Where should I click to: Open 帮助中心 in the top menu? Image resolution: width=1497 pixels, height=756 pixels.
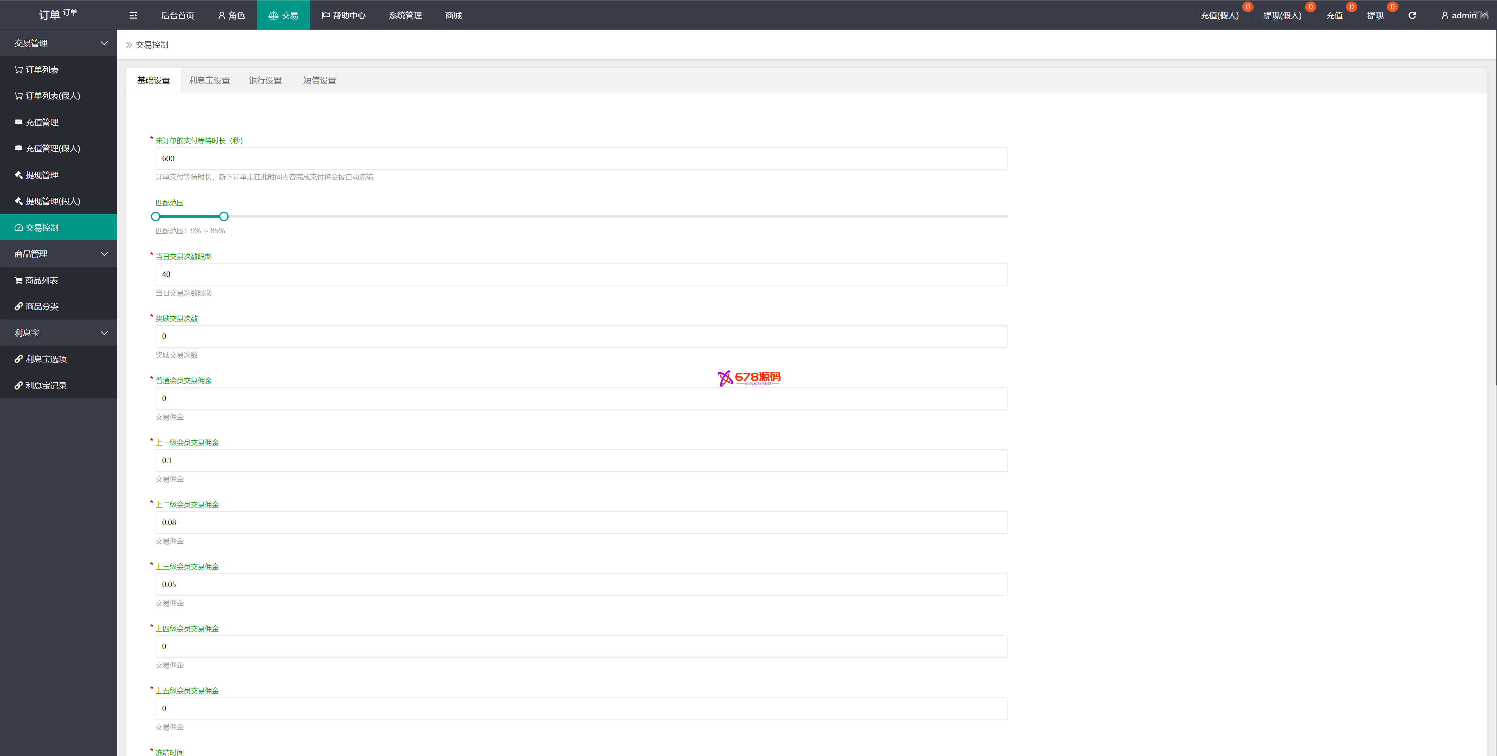[x=344, y=16]
